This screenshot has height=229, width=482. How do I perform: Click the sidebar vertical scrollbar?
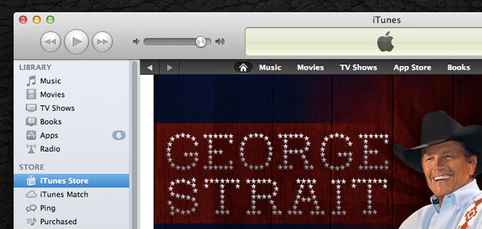click(134, 145)
